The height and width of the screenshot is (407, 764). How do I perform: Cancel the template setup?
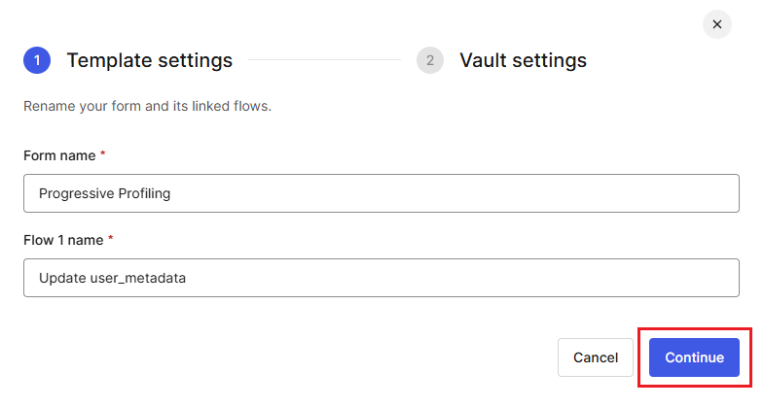[x=596, y=357]
